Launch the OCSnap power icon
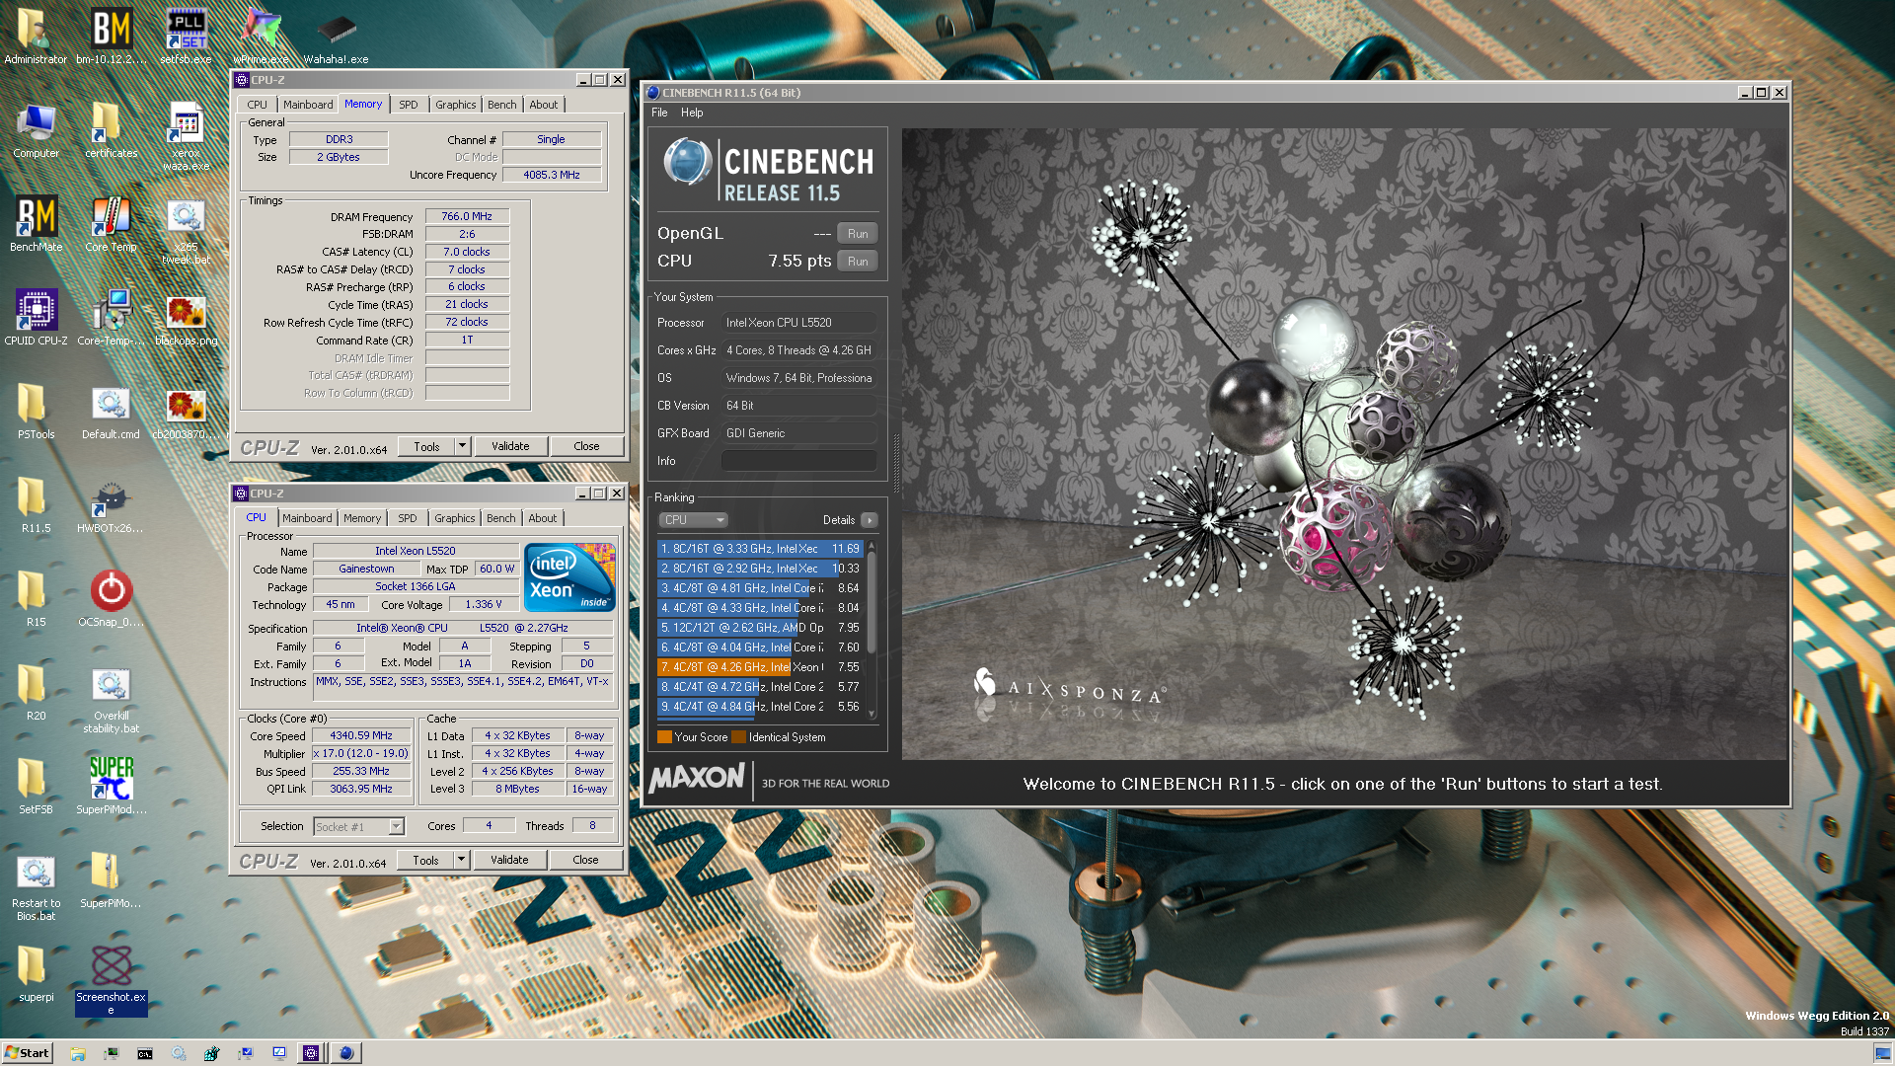This screenshot has width=1895, height=1066. tap(111, 598)
